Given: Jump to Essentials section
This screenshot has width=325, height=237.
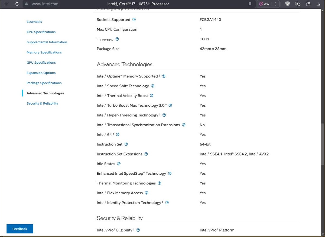Looking at the screenshot, I should coord(34,22).
